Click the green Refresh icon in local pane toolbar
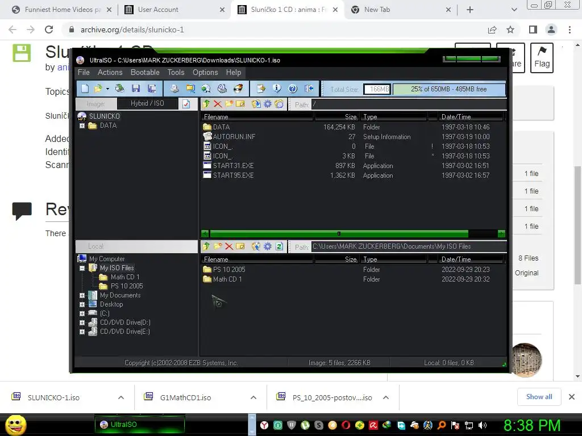The height and width of the screenshot is (436, 582). (x=280, y=246)
